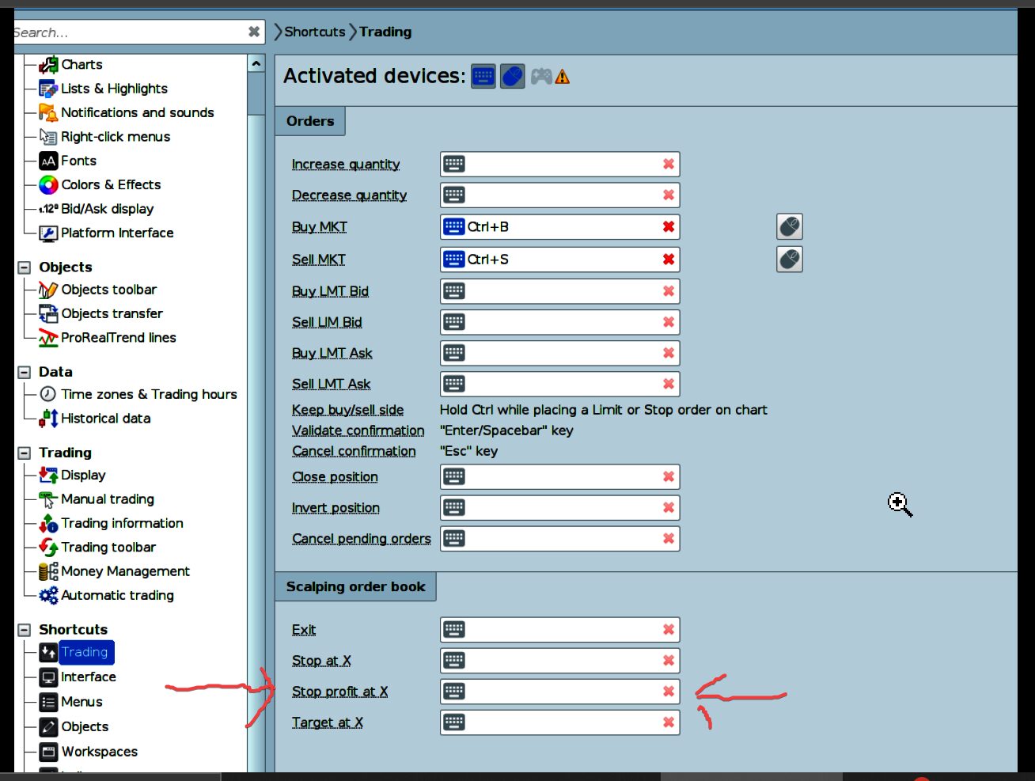Click the Validate confirmation label
The height and width of the screenshot is (781, 1035).
tap(358, 430)
